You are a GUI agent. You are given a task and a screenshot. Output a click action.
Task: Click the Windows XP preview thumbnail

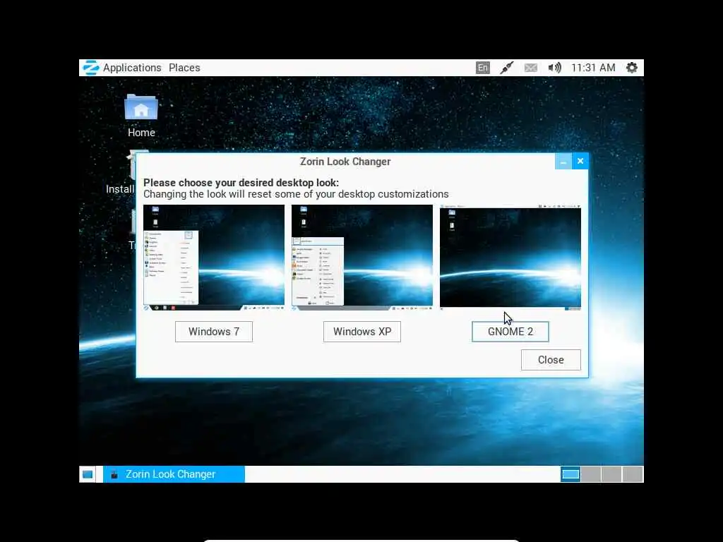(x=362, y=258)
